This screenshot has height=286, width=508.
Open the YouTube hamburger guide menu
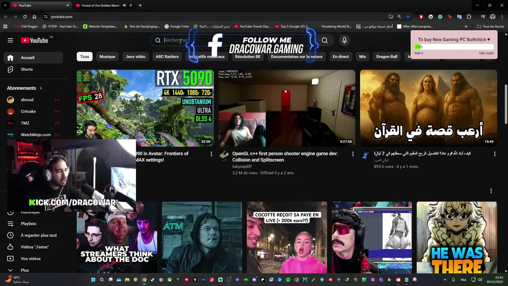tap(10, 40)
